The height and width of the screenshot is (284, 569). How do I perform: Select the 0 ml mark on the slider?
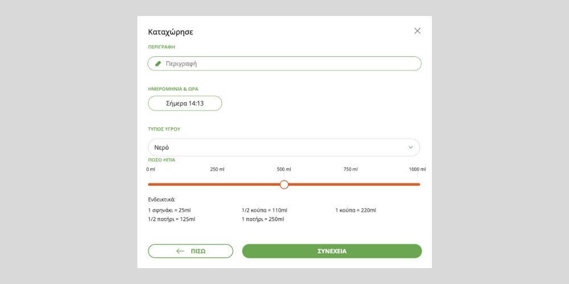point(149,184)
